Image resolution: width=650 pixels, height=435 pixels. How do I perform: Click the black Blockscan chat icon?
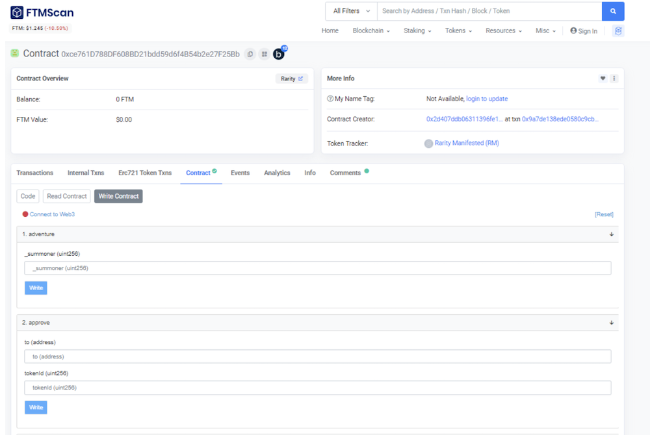[x=279, y=54]
